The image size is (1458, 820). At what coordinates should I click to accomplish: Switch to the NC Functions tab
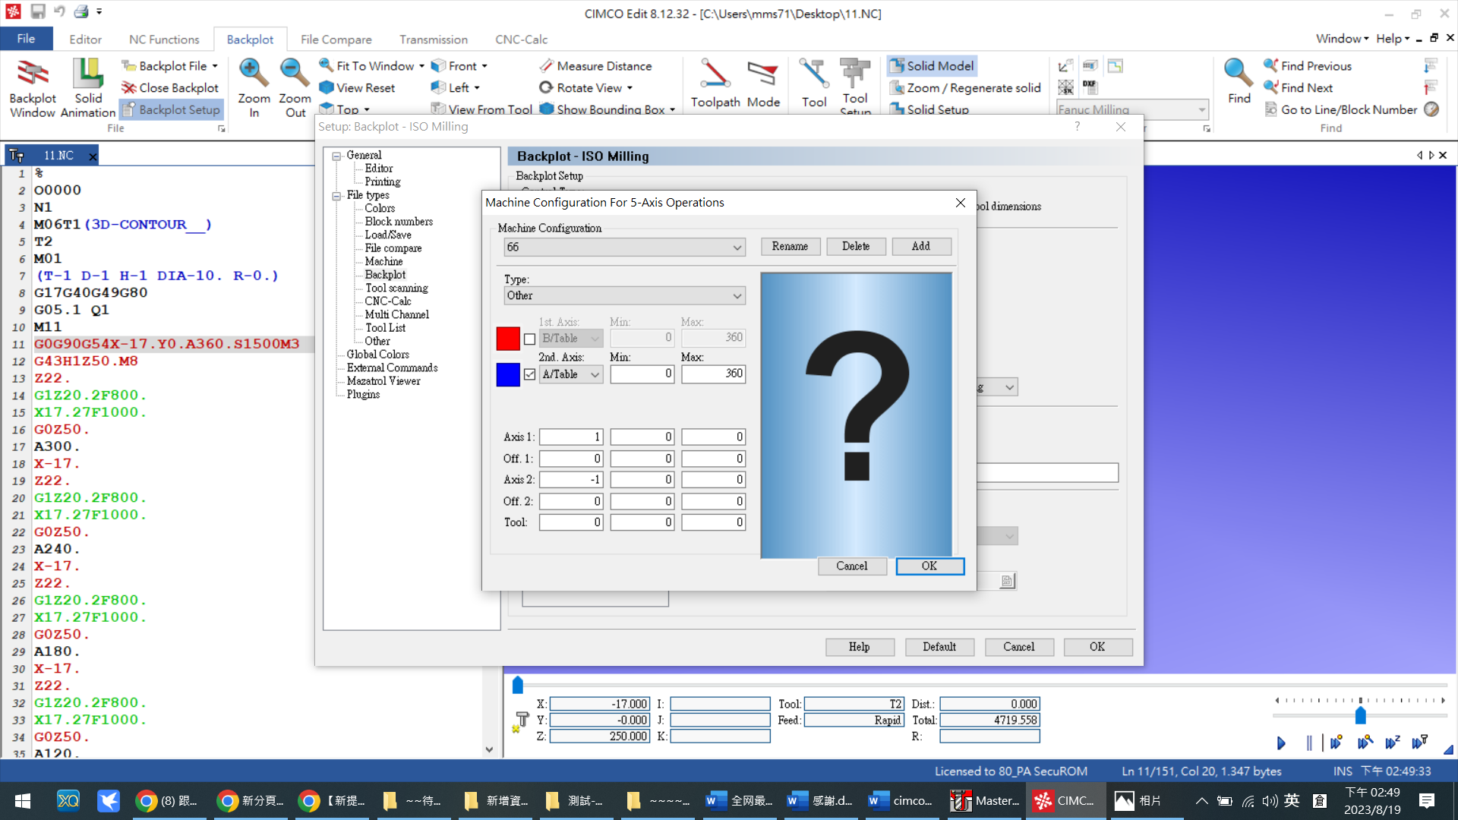tap(164, 39)
